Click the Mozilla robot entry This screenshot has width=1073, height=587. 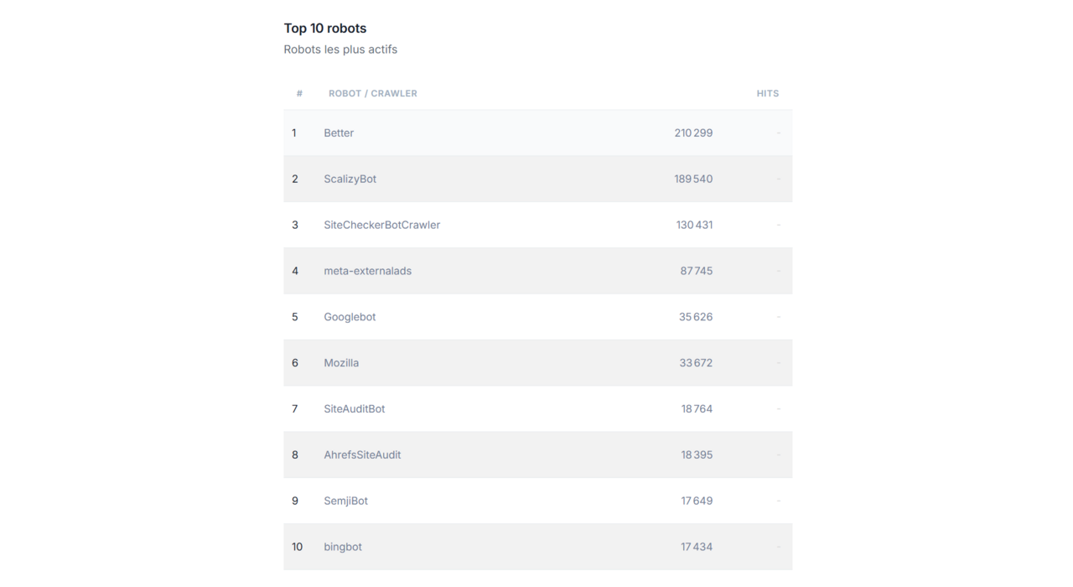(x=341, y=363)
